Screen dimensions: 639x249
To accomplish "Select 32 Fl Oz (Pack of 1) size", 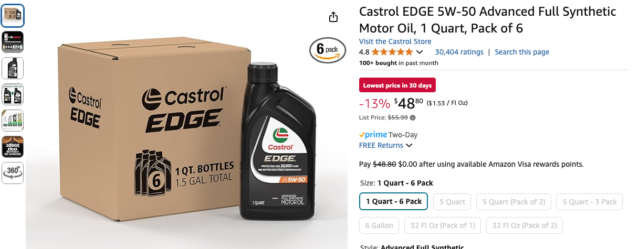I will [443, 225].
